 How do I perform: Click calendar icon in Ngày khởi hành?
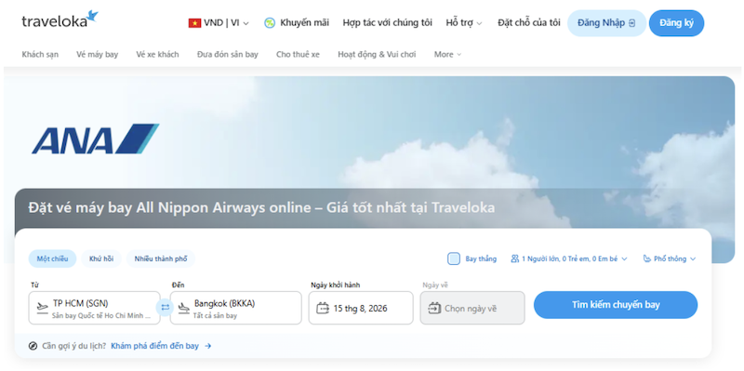[x=323, y=309]
